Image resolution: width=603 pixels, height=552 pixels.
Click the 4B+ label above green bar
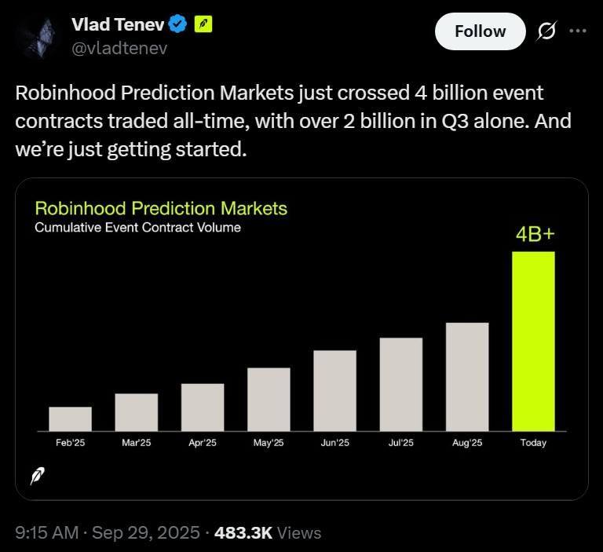tap(533, 235)
